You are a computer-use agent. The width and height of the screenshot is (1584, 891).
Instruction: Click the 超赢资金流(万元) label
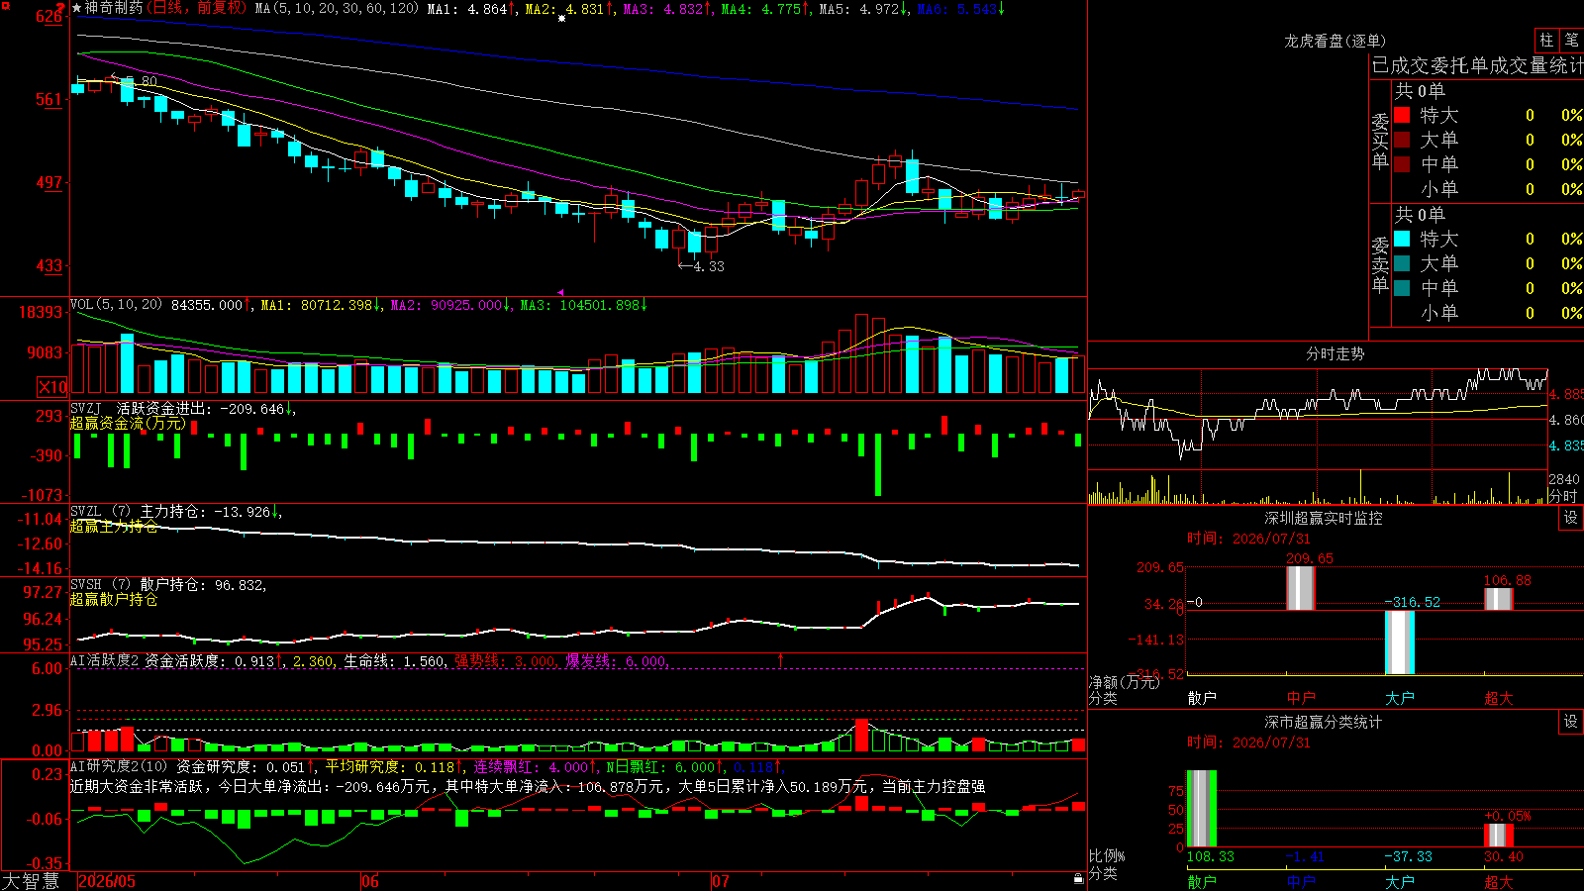[128, 423]
